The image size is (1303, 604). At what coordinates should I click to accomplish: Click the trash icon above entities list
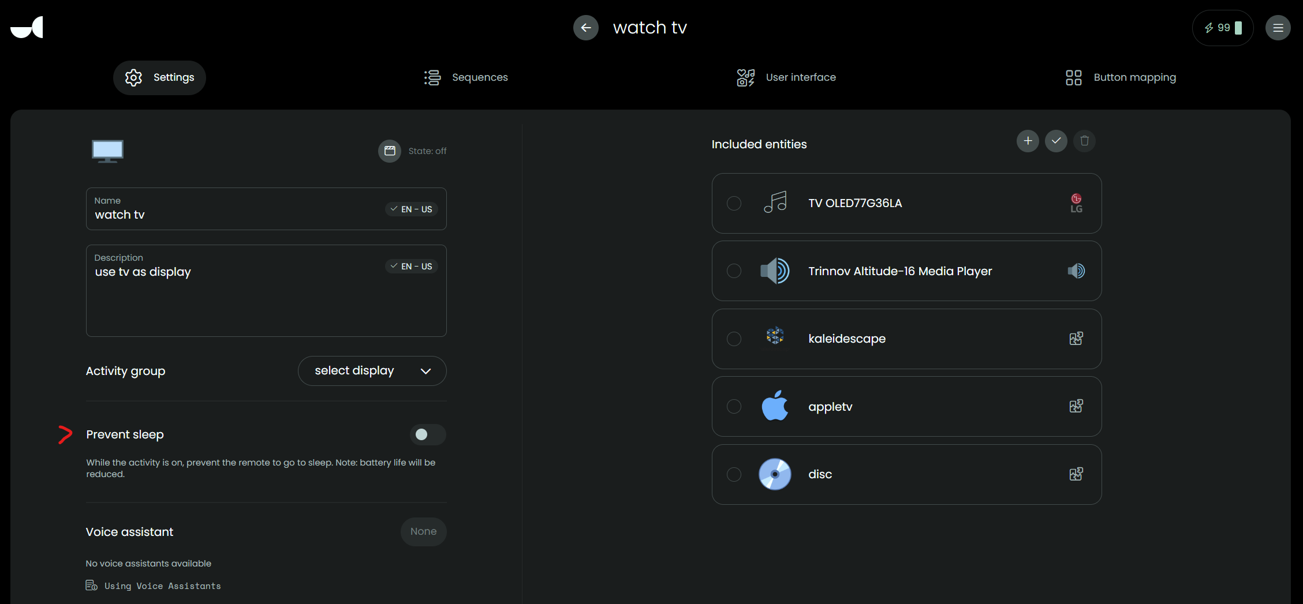click(1084, 141)
